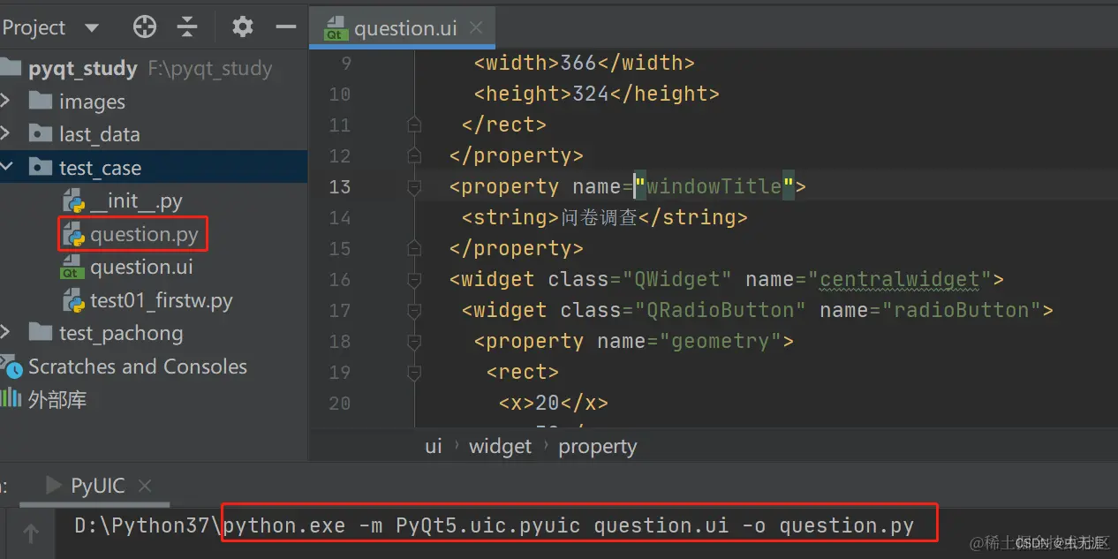Close the question.ui editor tab
Viewport: 1118px width, 559px height.
click(476, 27)
